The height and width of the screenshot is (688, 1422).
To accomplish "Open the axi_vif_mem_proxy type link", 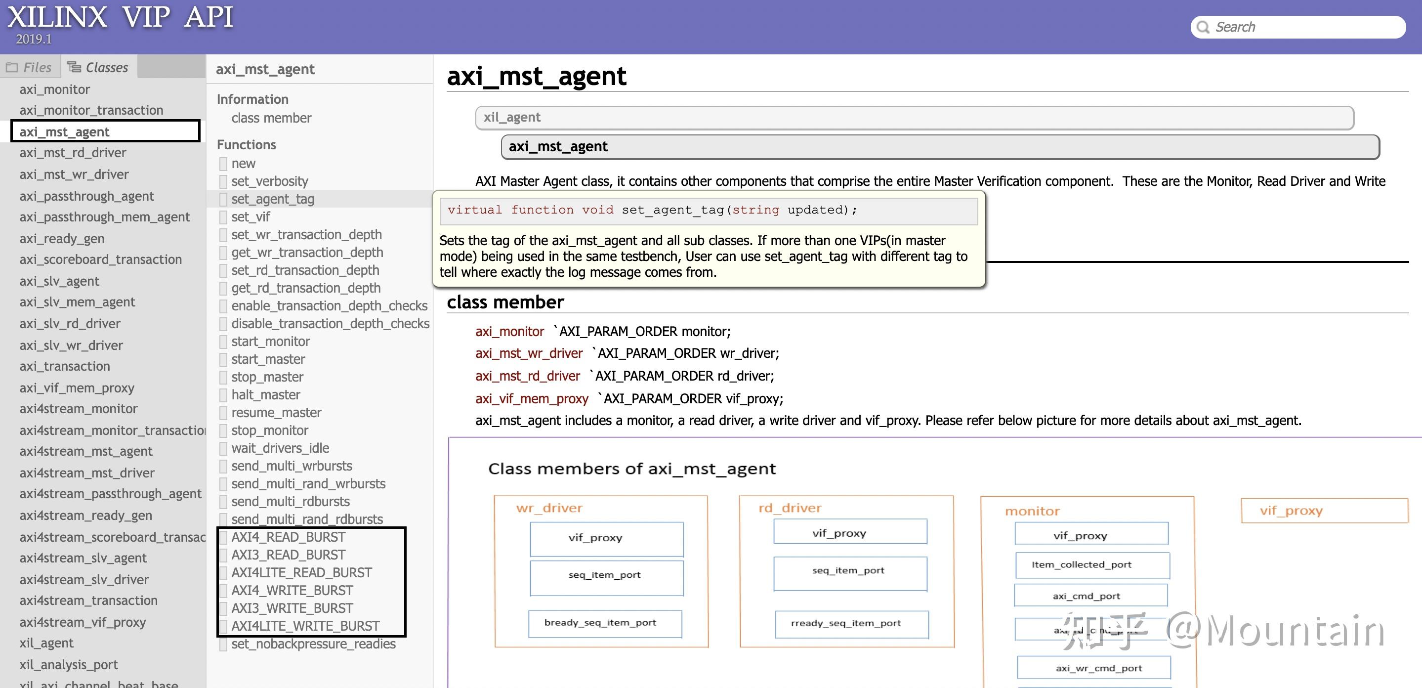I will [531, 399].
